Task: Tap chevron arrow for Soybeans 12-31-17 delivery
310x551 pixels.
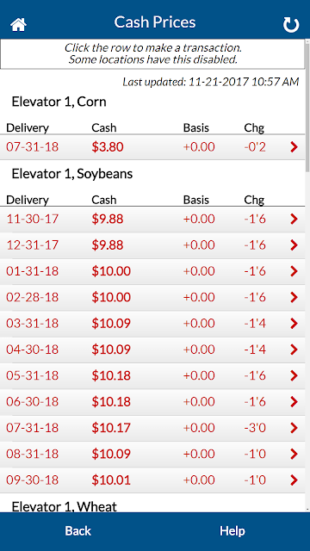Action: point(294,245)
